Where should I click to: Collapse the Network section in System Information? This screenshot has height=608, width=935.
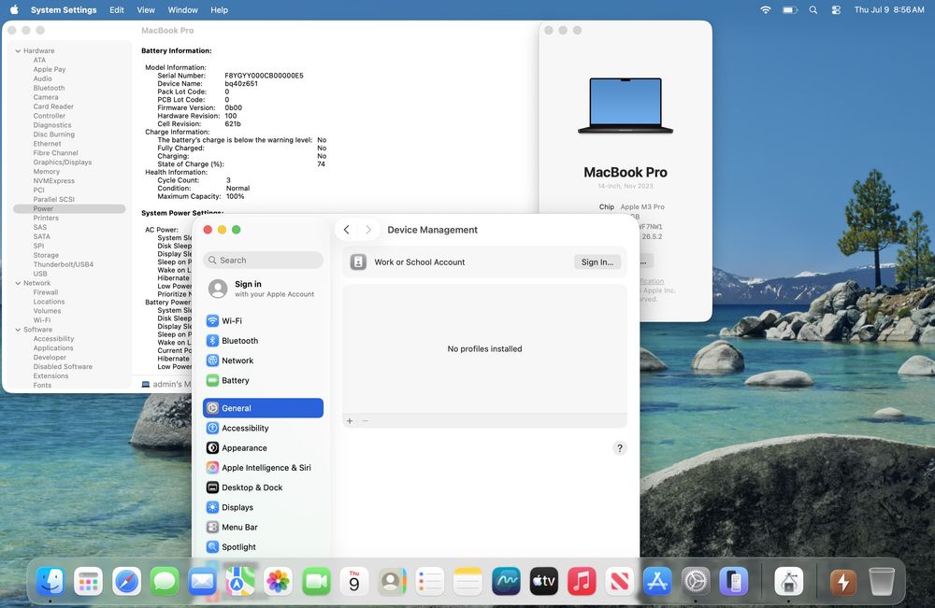coord(18,284)
